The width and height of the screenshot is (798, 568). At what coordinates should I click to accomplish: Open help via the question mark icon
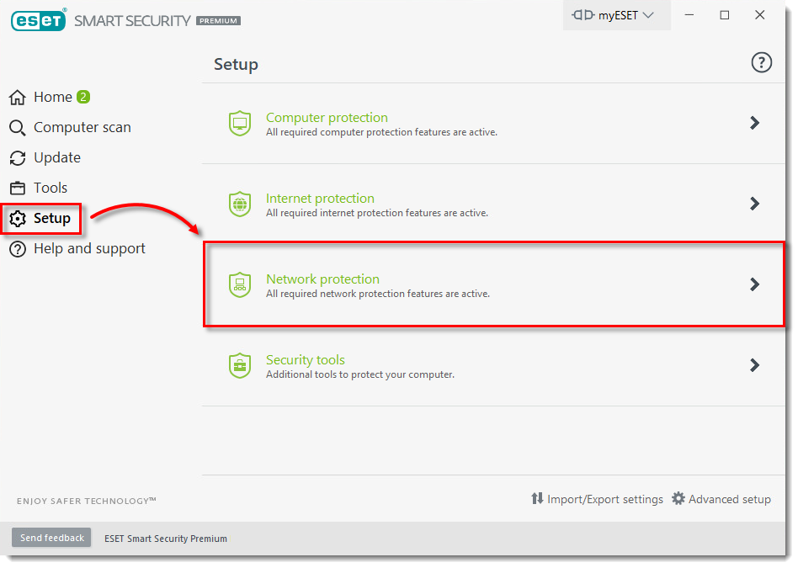(761, 62)
